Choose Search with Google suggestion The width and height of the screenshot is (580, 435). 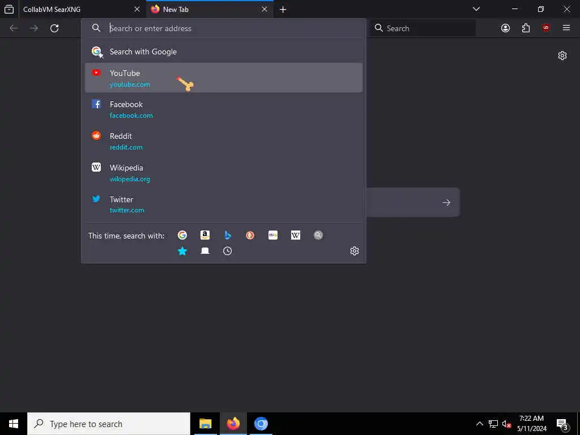pos(223,52)
